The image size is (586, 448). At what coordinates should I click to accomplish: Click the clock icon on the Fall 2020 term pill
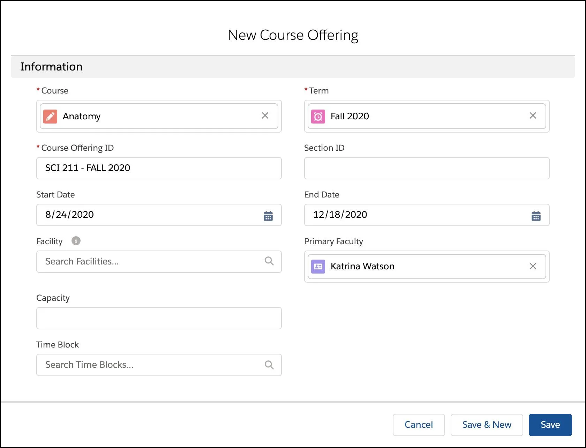(x=318, y=116)
